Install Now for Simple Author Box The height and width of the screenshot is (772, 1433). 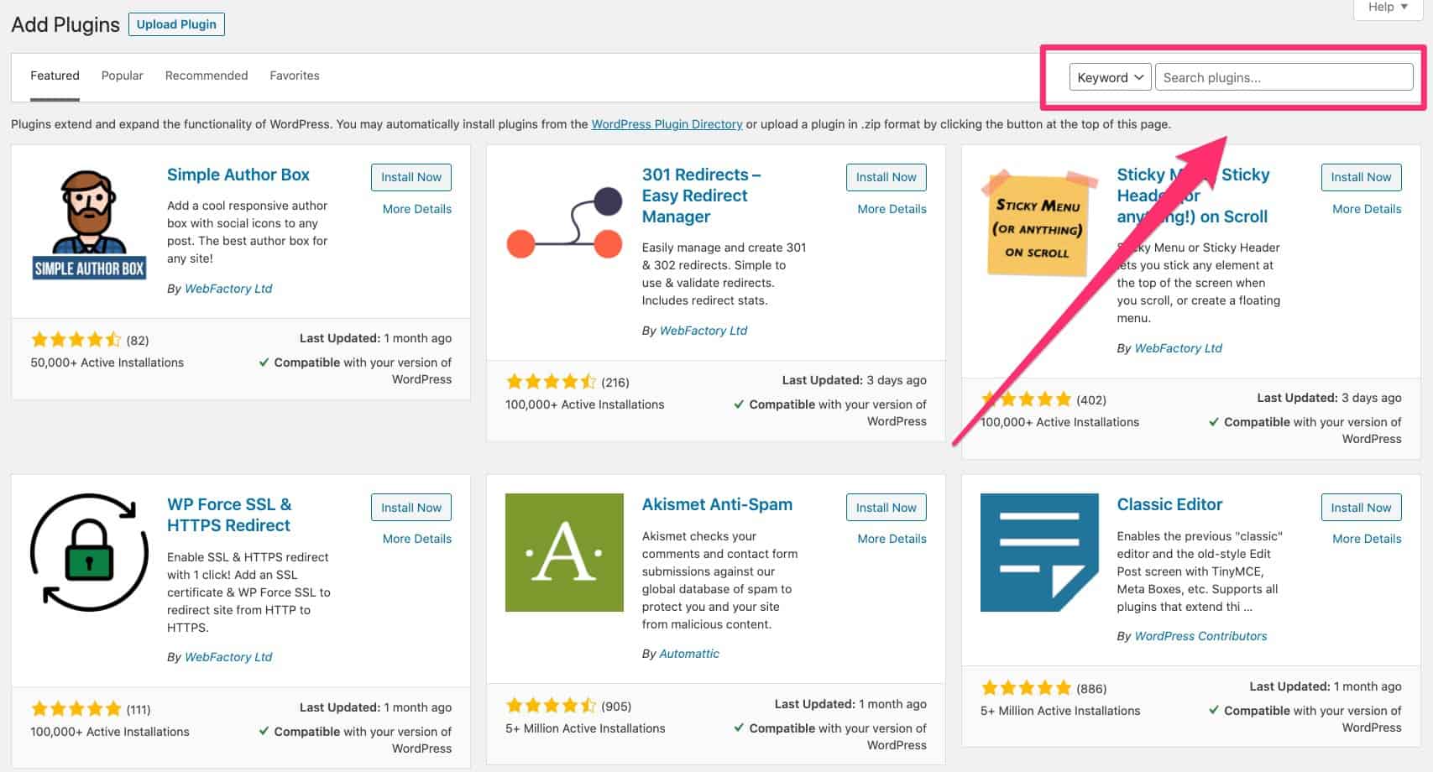(411, 177)
